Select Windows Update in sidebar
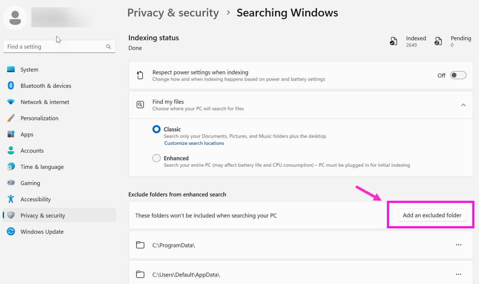Image resolution: width=479 pixels, height=284 pixels. [60, 232]
